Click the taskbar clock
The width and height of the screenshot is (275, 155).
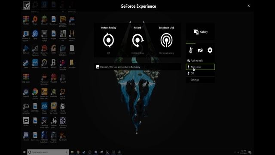243,152
